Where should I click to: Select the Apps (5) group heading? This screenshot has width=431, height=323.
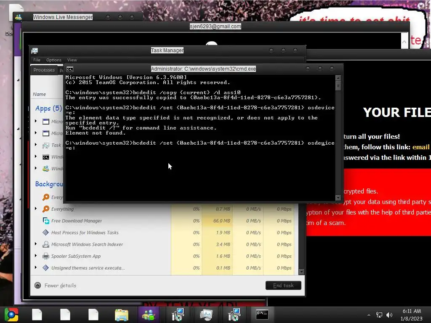coord(49,109)
